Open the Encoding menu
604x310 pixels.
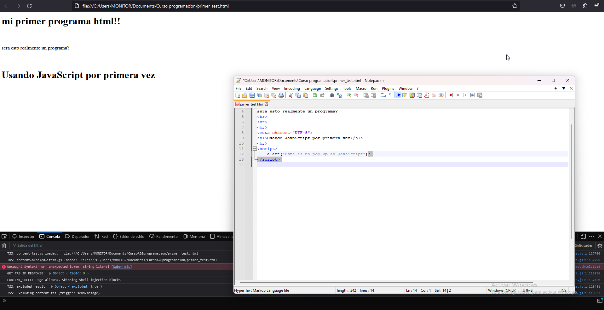292,89
